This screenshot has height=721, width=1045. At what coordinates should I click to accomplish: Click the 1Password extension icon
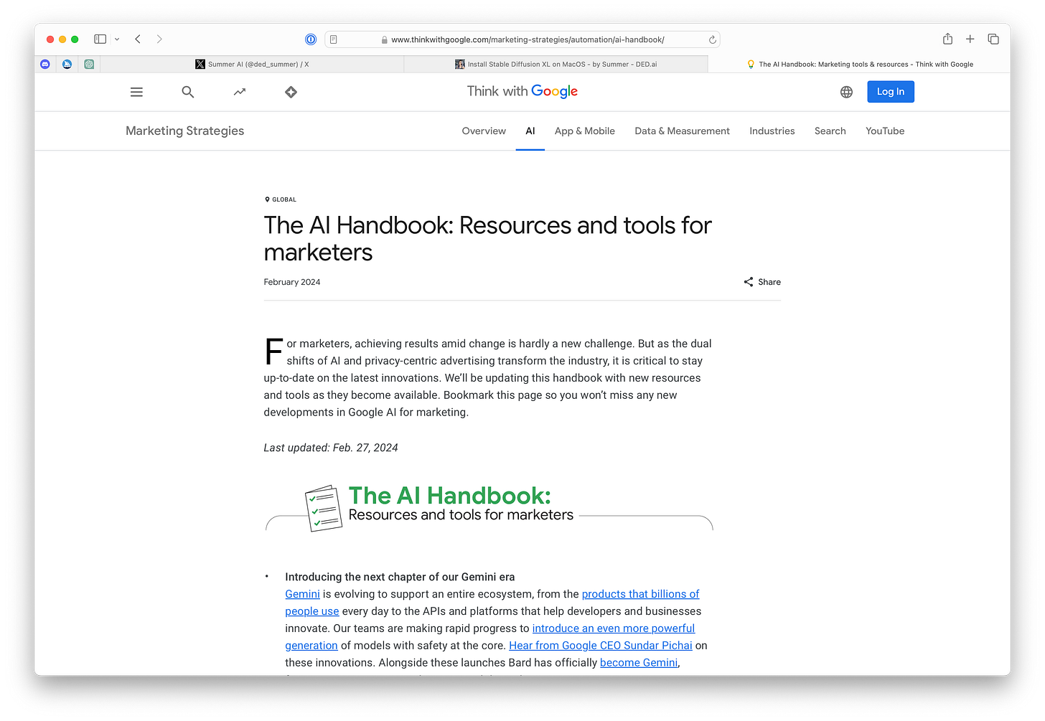[311, 39]
